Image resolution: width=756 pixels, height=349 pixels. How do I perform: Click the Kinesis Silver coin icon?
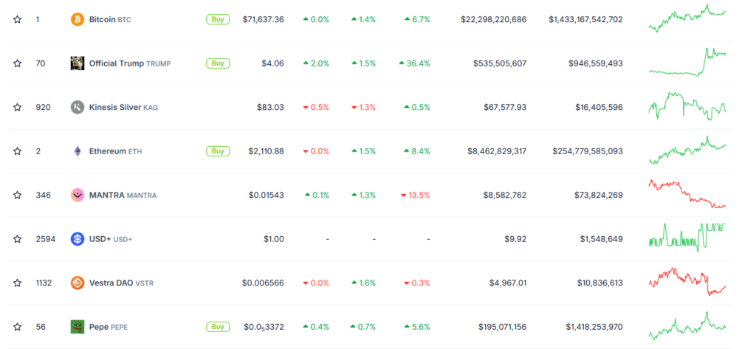point(77,107)
